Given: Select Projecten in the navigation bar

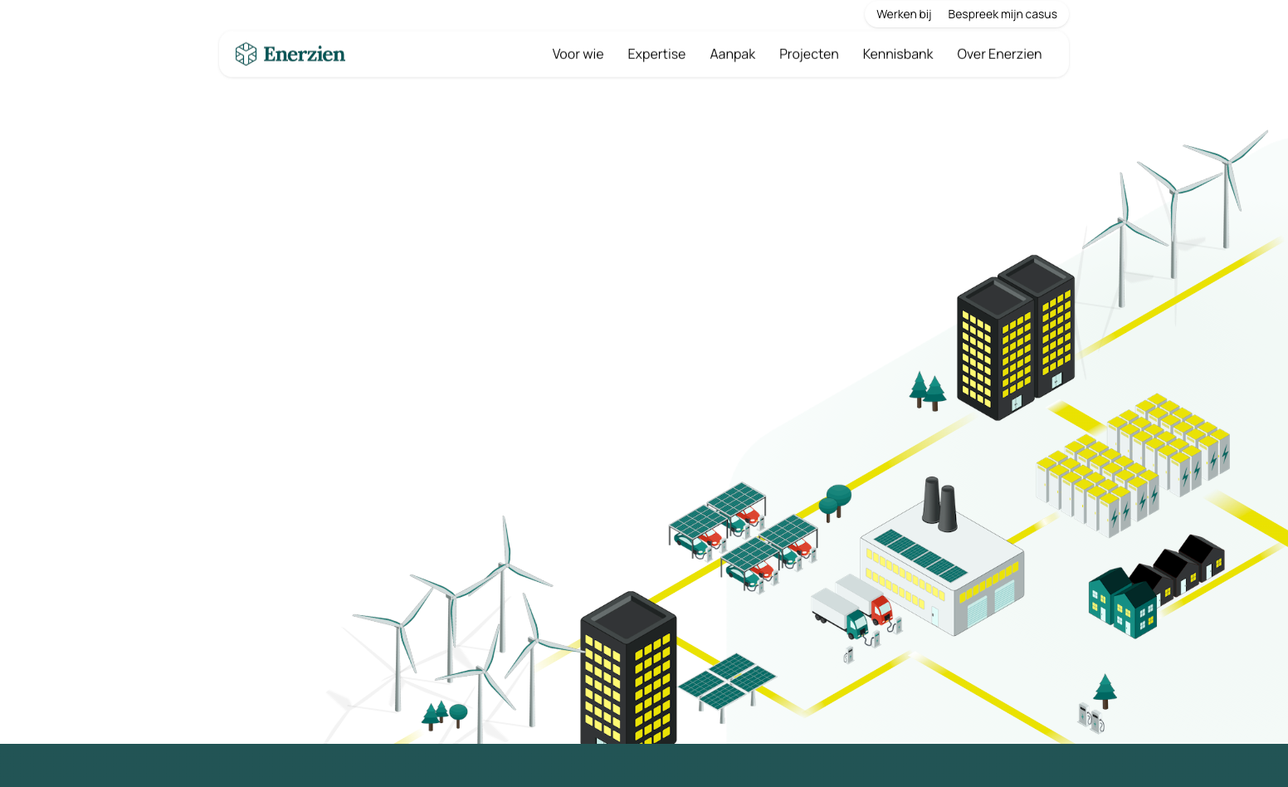Looking at the screenshot, I should click(808, 54).
